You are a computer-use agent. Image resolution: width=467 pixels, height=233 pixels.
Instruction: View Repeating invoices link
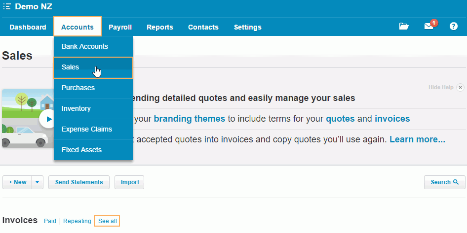tap(77, 221)
